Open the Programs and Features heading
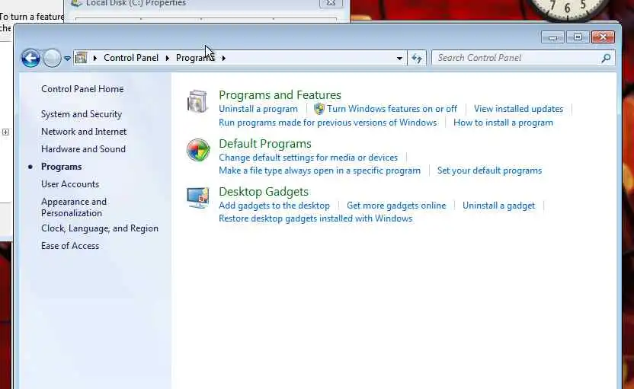The width and height of the screenshot is (634, 389). pos(280,95)
